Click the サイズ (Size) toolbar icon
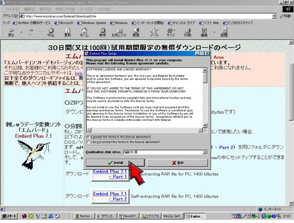The image size is (294, 223). 171,32
